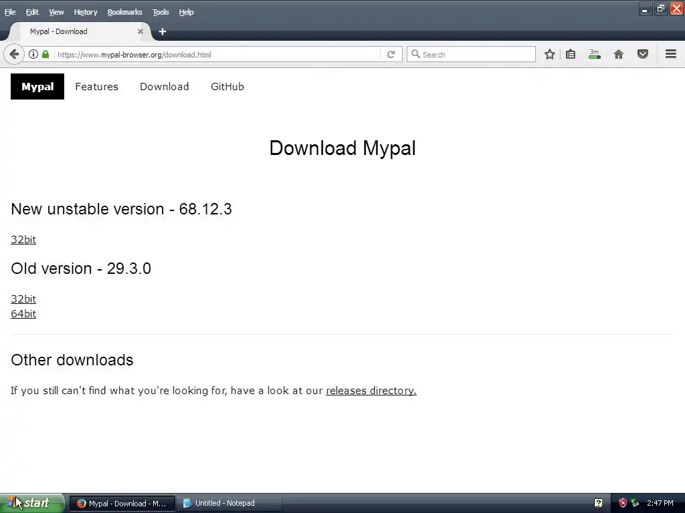Click the Windows start button

coord(31,503)
